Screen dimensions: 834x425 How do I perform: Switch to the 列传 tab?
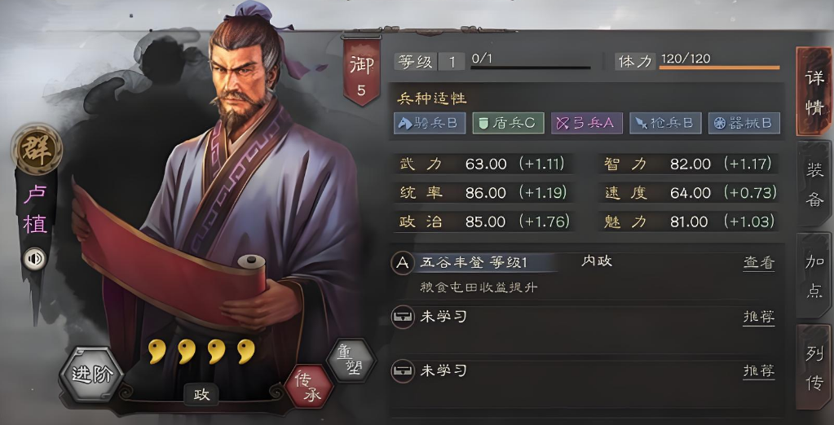pos(814,368)
